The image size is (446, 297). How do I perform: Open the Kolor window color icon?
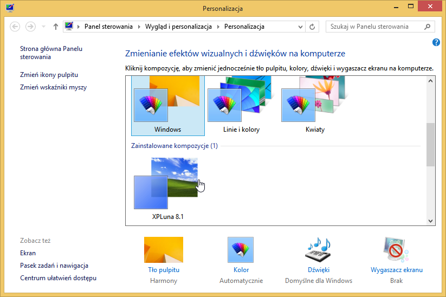241,249
